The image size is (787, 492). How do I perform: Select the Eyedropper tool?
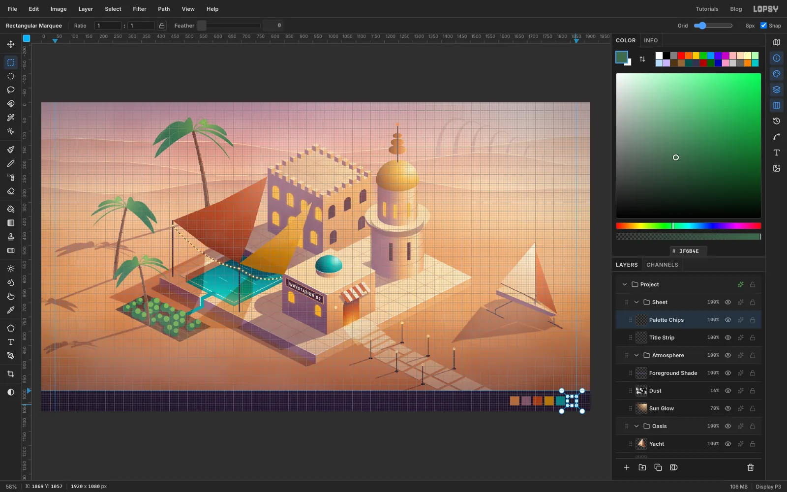tap(11, 310)
